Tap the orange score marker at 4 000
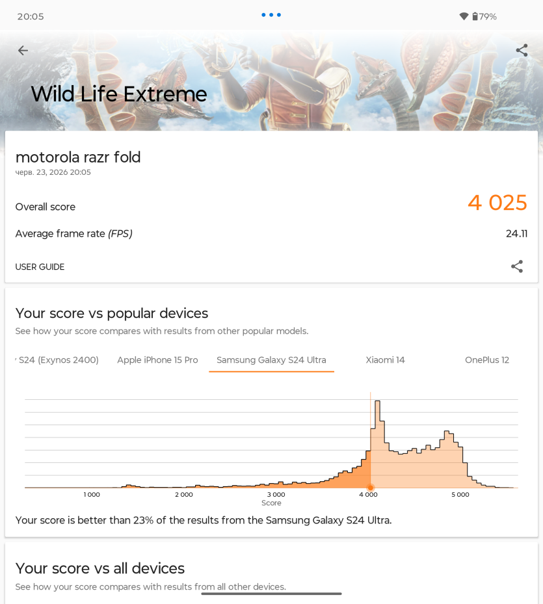 (371, 488)
